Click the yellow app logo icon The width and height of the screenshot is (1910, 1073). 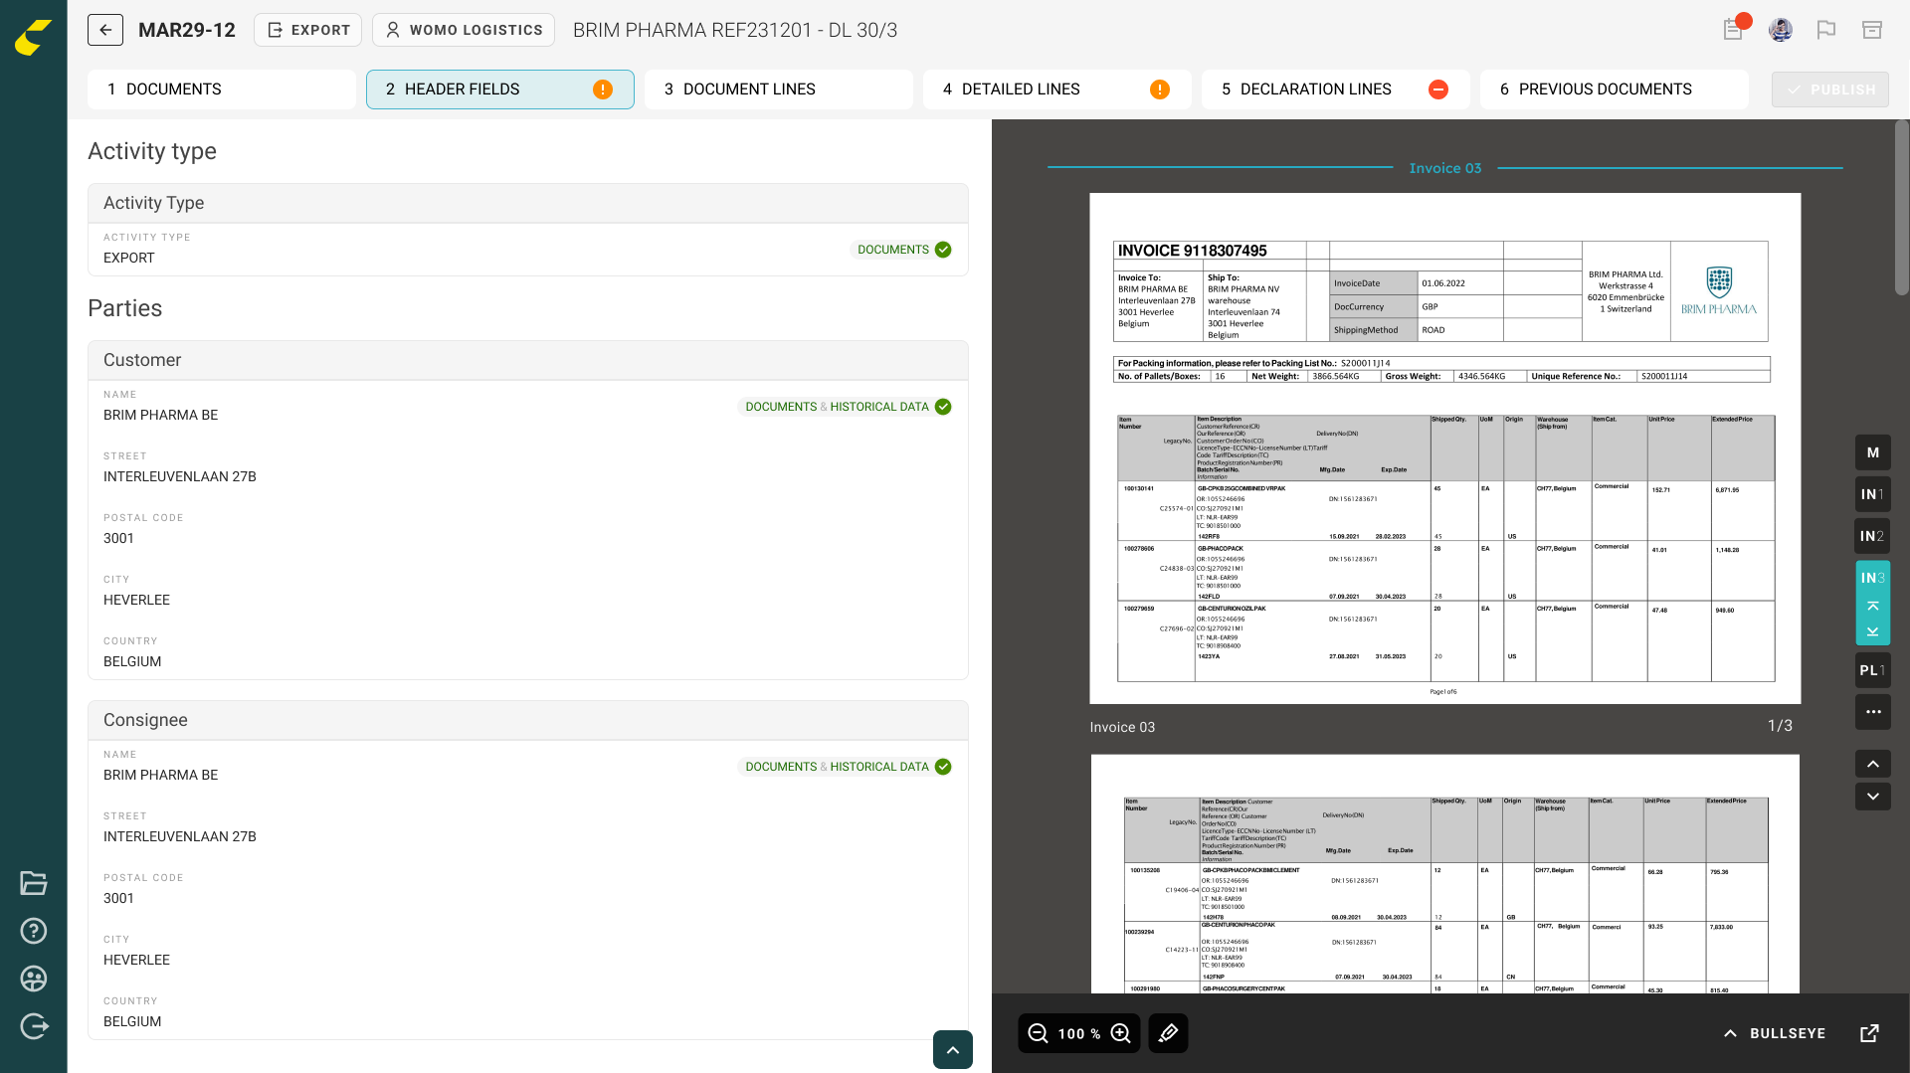click(33, 38)
